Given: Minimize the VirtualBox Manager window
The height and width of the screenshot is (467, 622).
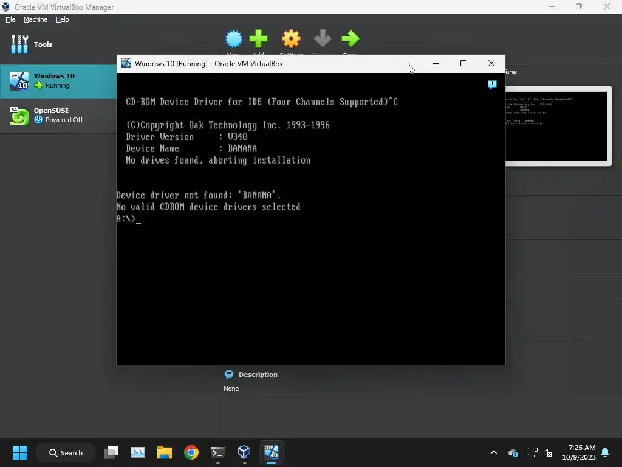Looking at the screenshot, I should pyautogui.click(x=552, y=7).
